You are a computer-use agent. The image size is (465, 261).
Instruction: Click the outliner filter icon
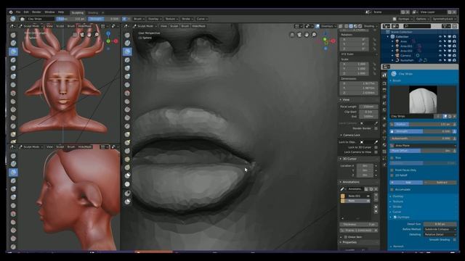(x=446, y=26)
